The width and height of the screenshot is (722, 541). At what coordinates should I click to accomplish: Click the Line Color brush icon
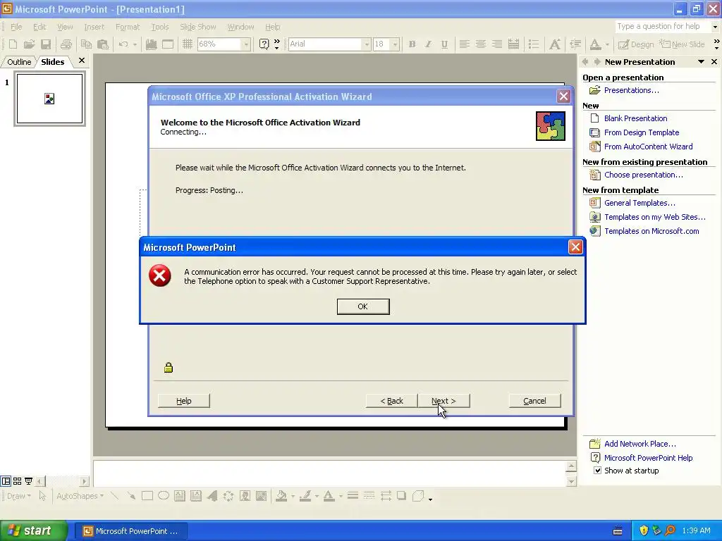point(305,496)
